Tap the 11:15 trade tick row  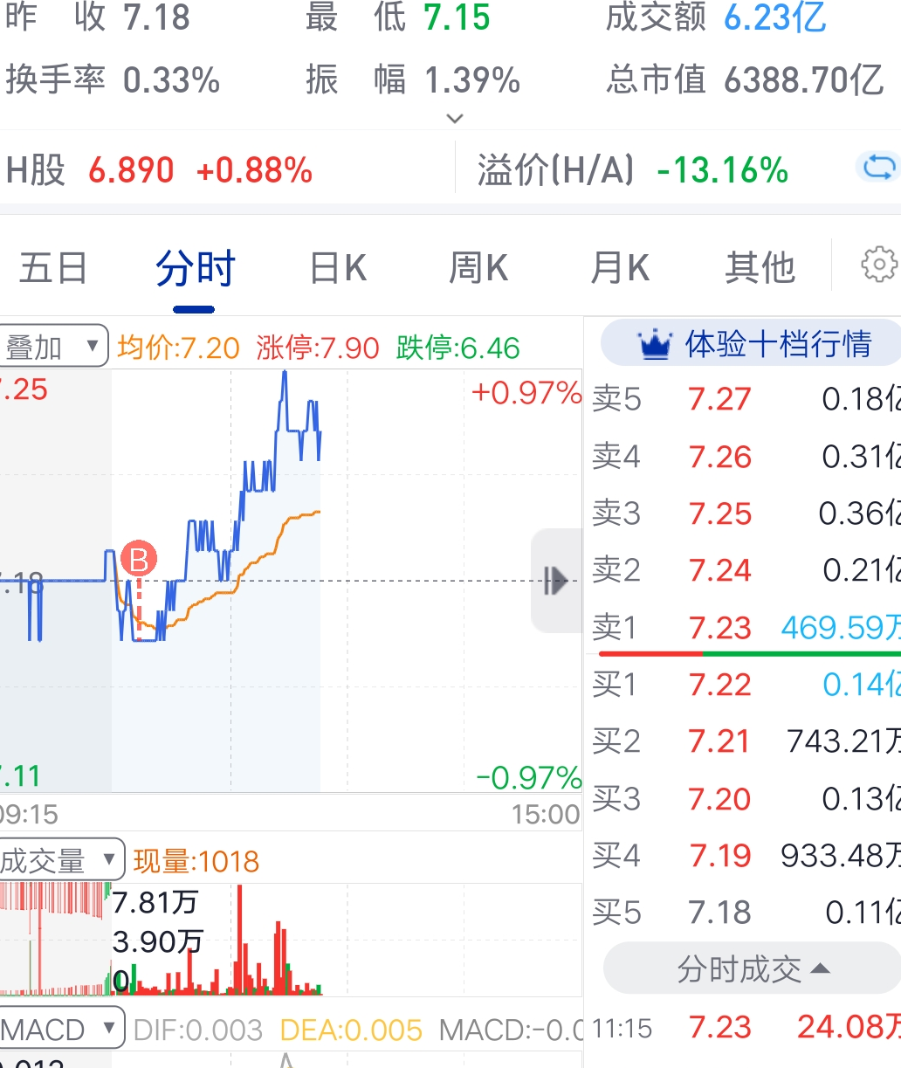coord(745,1027)
